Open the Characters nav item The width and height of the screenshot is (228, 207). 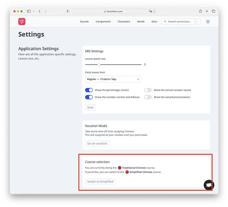tap(124, 22)
